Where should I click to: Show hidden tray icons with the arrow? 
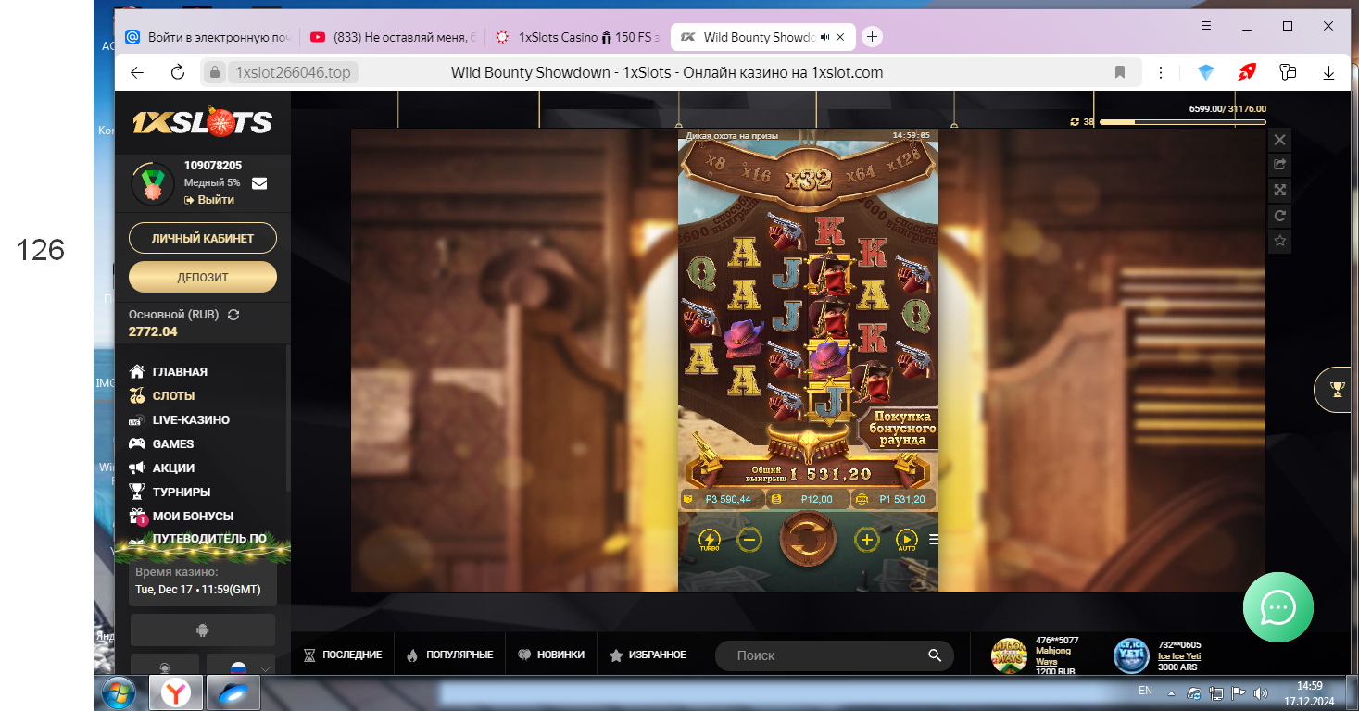pos(1171,692)
